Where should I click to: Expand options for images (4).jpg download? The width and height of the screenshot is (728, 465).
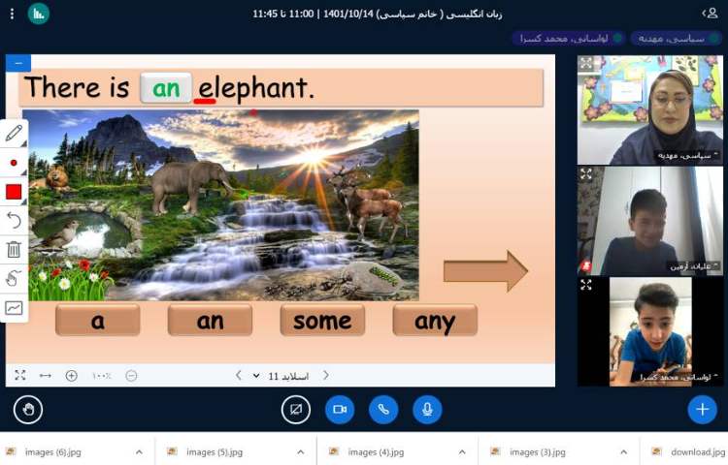tap(462, 451)
